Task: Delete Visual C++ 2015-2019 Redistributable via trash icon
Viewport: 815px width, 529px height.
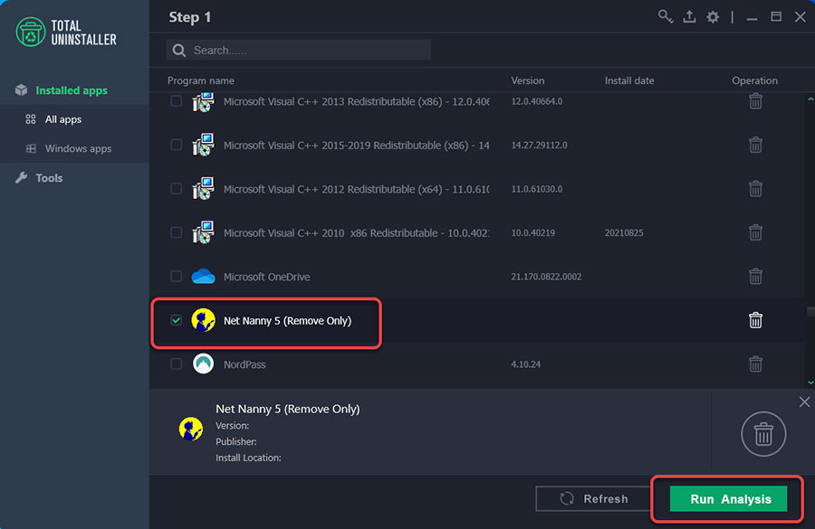Action: click(755, 145)
